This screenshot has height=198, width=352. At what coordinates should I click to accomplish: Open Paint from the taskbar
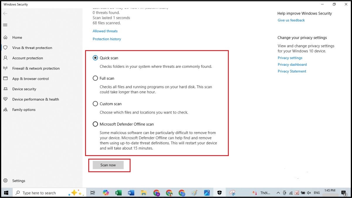194,193
